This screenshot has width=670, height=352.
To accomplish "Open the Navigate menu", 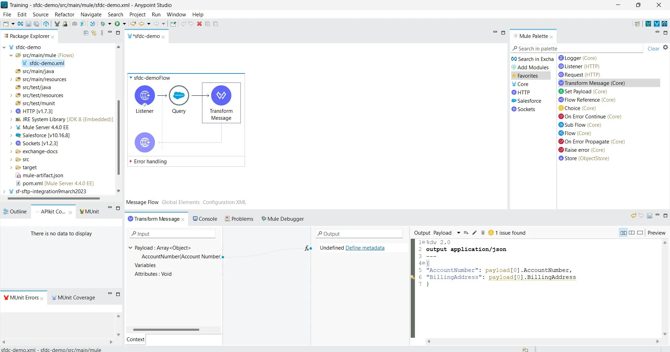I will (91, 15).
